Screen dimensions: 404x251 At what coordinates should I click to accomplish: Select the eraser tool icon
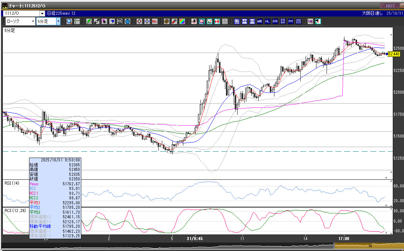pyautogui.click(x=112, y=21)
